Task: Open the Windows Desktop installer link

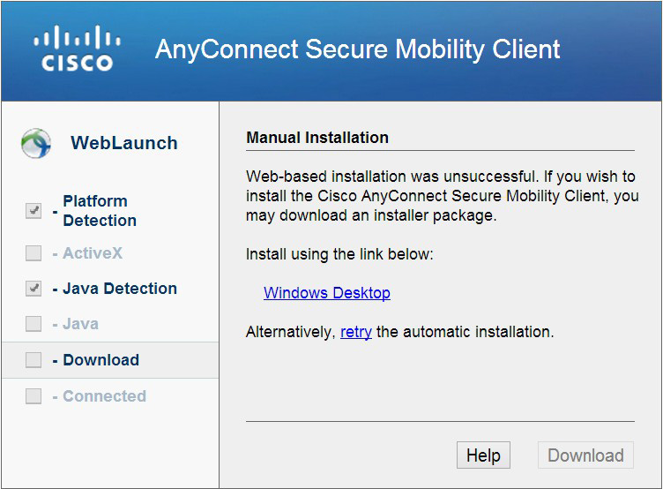Action: coord(326,293)
